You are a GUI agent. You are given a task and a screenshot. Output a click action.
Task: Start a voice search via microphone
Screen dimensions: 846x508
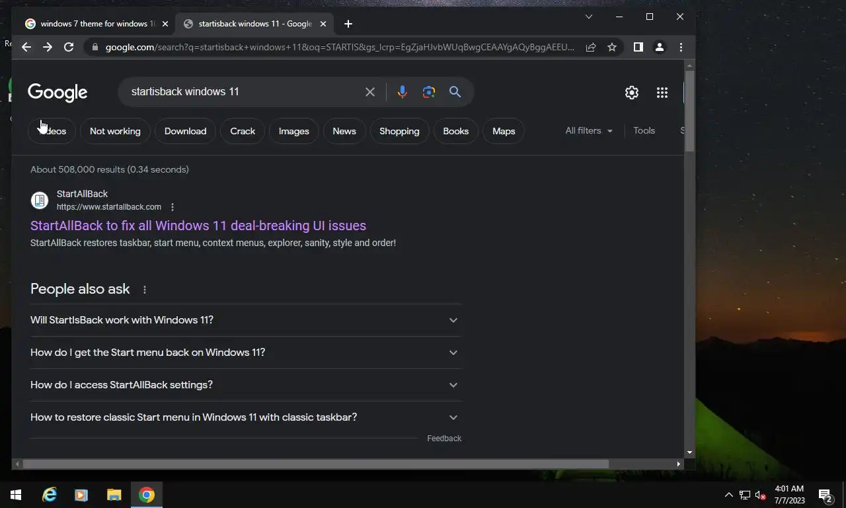pos(402,92)
